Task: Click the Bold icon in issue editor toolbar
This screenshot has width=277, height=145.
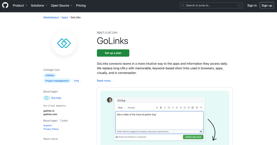Action: [x=161, y=108]
